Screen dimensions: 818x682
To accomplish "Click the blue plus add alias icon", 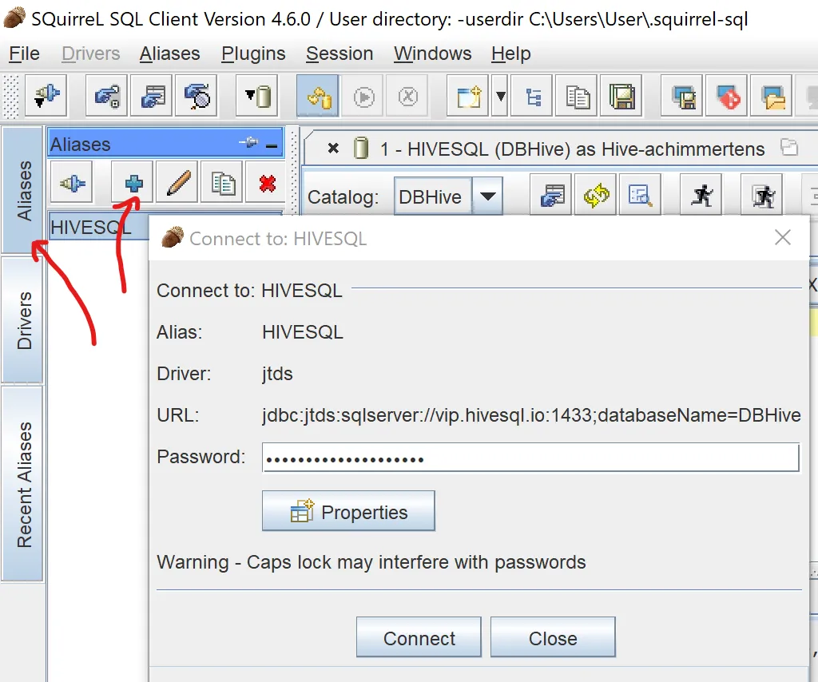I will (133, 183).
